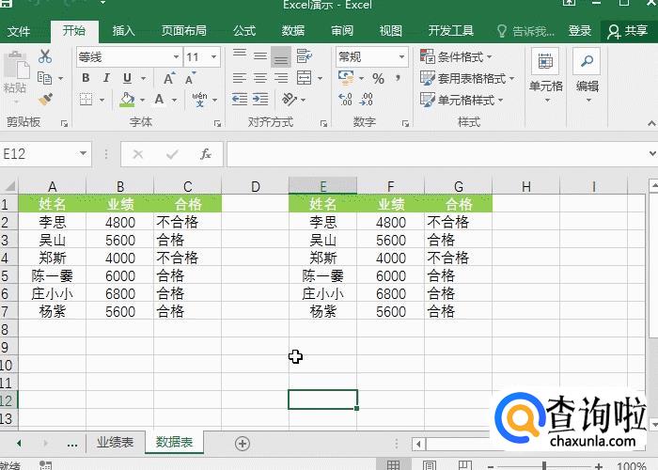Open the font size dropdown
The height and width of the screenshot is (470, 658).
click(213, 57)
